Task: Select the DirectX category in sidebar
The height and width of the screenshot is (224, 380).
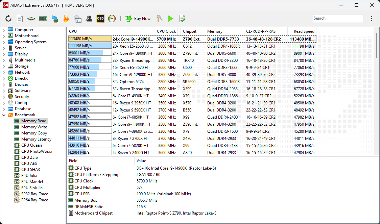Action: (21, 78)
